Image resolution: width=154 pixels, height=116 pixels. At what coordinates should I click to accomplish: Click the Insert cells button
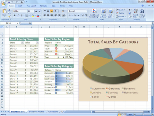click(x=121, y=10)
